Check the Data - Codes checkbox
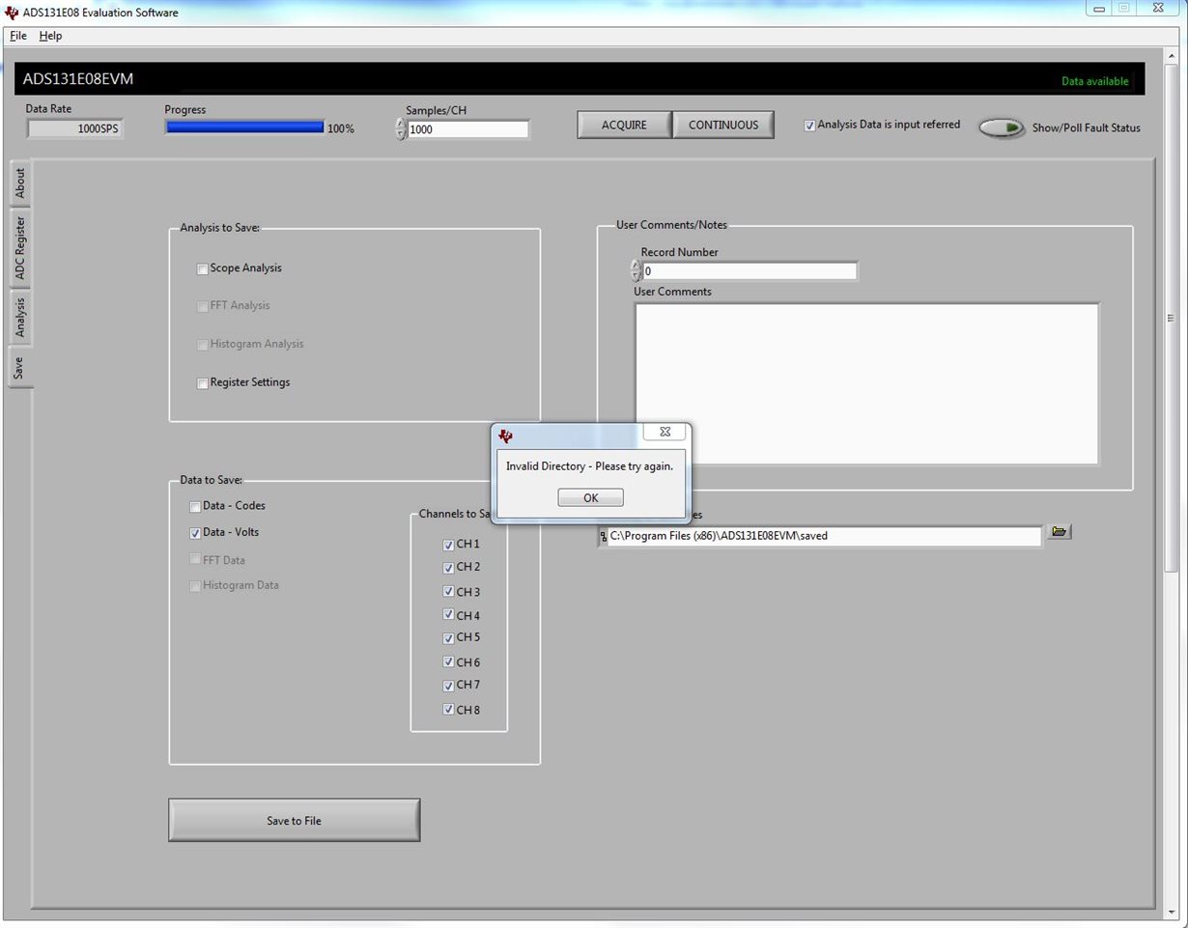The width and height of the screenshot is (1188, 928). pyautogui.click(x=195, y=506)
